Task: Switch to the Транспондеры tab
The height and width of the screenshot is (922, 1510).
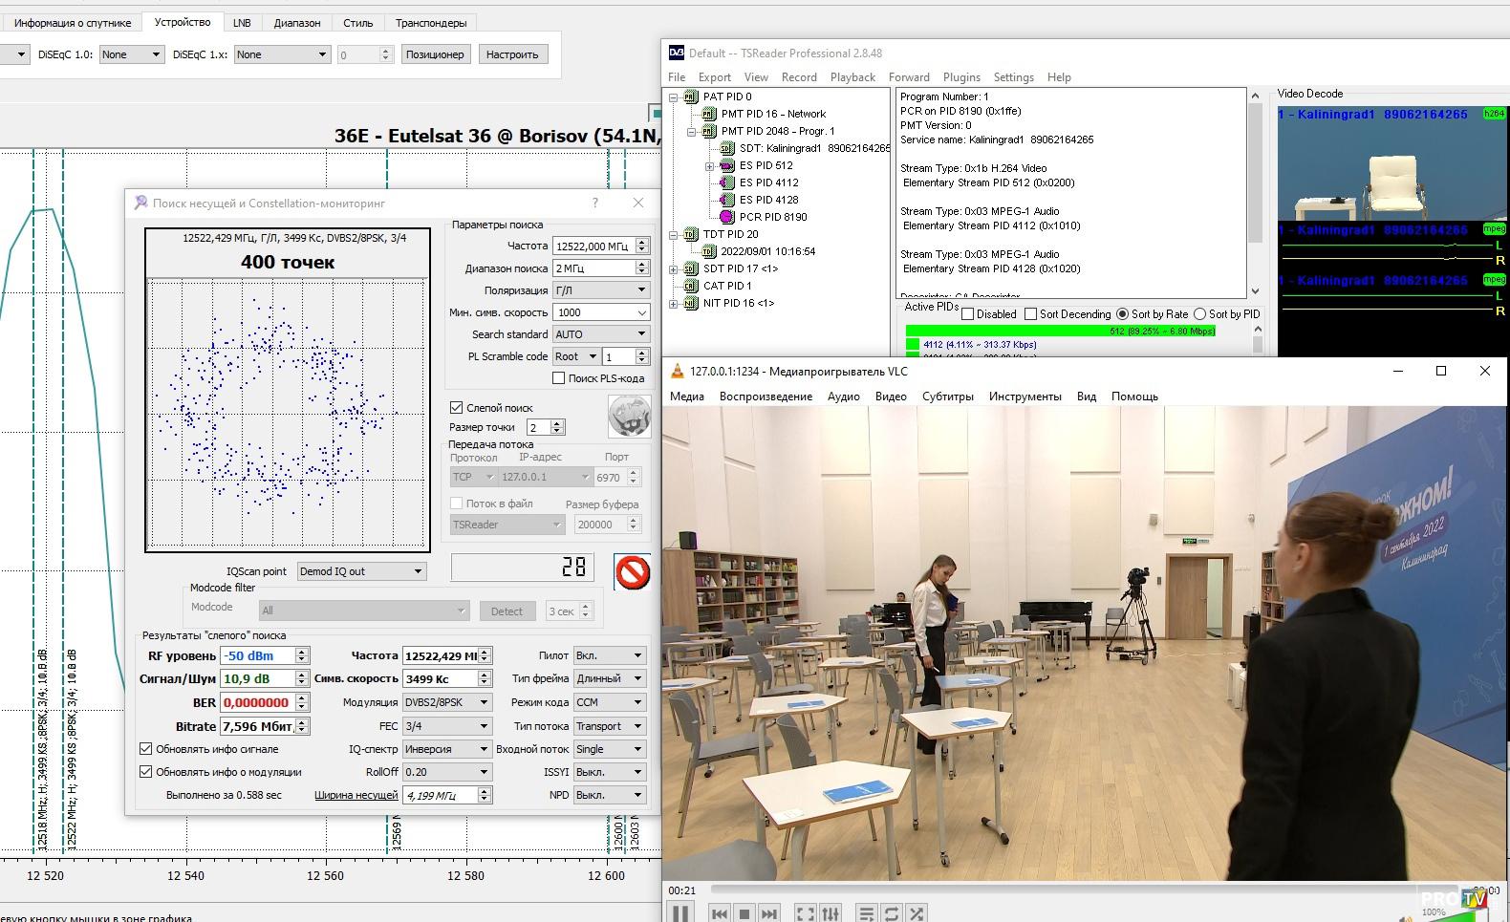Action: coord(430,23)
